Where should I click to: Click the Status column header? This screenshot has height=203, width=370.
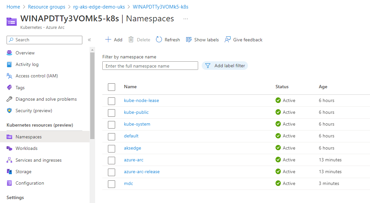282,87
